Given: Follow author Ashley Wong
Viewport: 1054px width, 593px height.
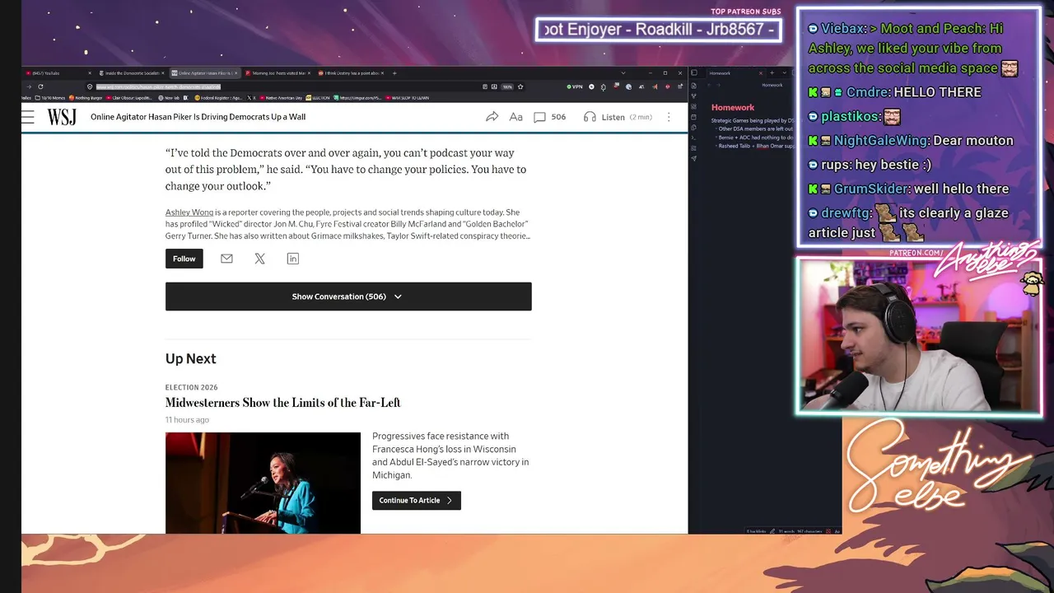Looking at the screenshot, I should tap(184, 259).
